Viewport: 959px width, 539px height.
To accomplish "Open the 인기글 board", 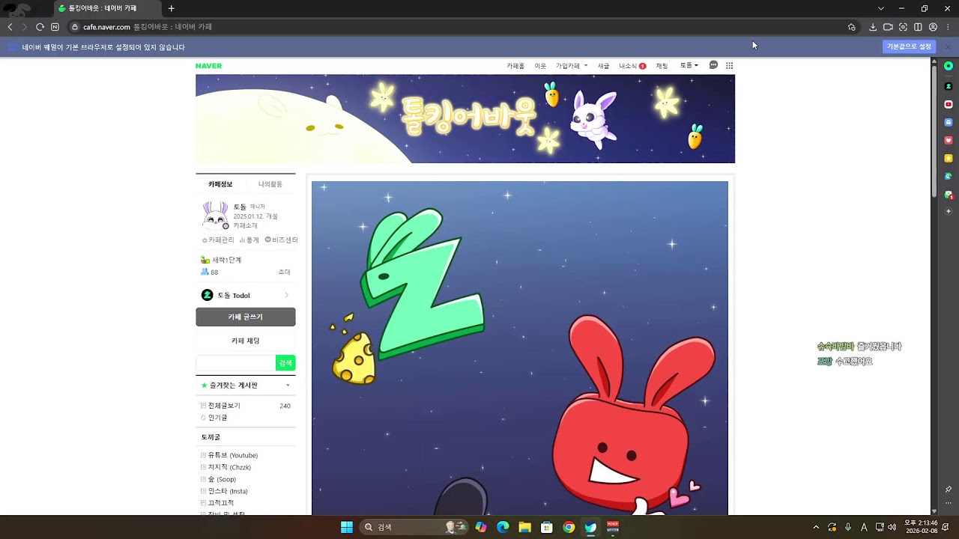I will [x=217, y=418].
